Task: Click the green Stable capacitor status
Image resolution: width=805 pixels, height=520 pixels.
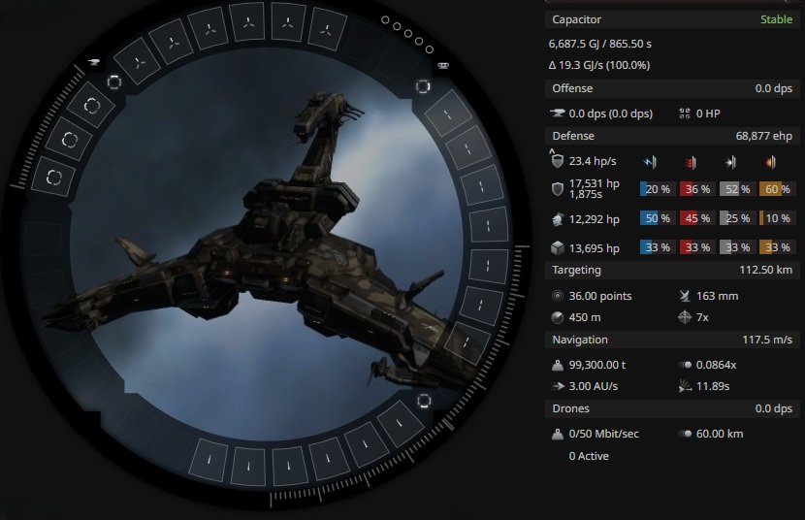Action: point(776,19)
